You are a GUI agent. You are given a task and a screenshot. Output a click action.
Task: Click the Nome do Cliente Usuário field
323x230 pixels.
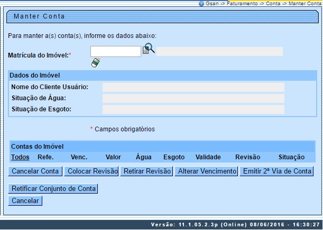coord(193,87)
